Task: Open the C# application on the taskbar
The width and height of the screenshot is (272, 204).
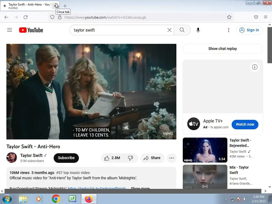Action: 72,199
